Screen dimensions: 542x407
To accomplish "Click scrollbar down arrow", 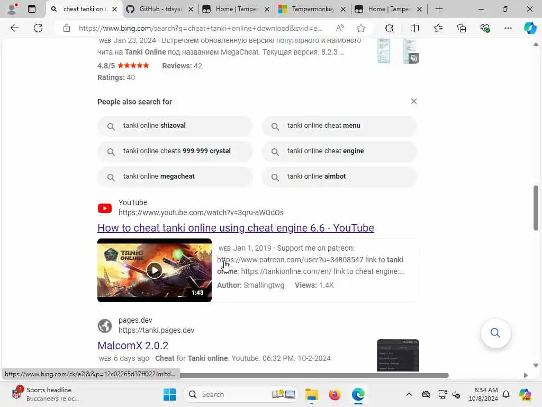I will [536, 366].
